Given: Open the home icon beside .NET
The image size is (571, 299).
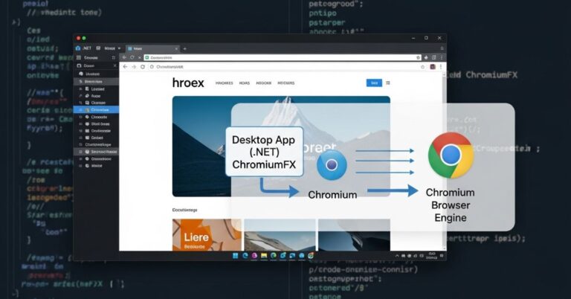Looking at the screenshot, I should pos(78,48).
